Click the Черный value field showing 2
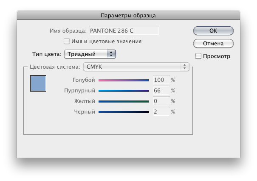The image size is (257, 181). (x=161, y=111)
